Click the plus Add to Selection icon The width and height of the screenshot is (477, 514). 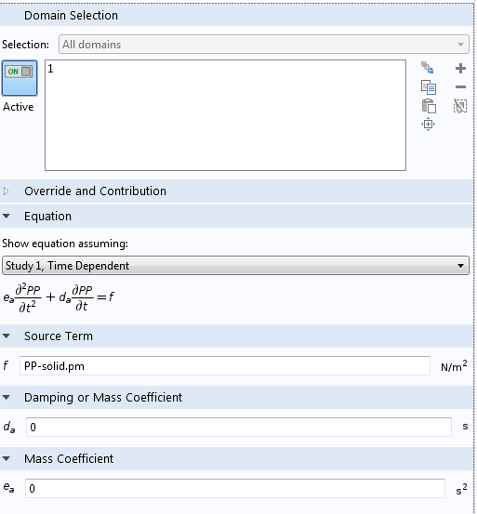(460, 68)
